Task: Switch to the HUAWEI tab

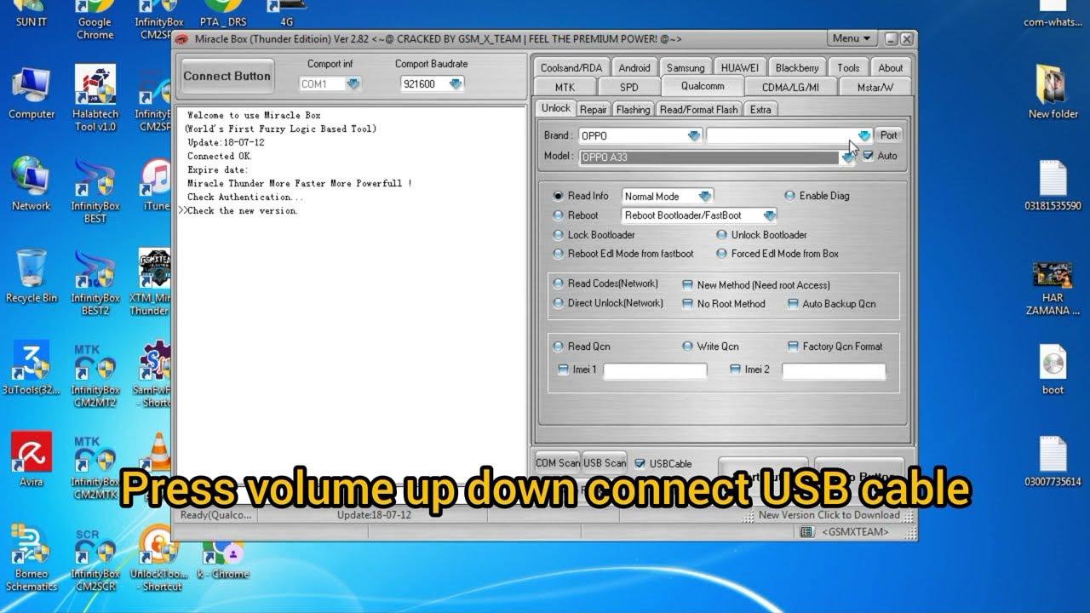Action: 739,68
